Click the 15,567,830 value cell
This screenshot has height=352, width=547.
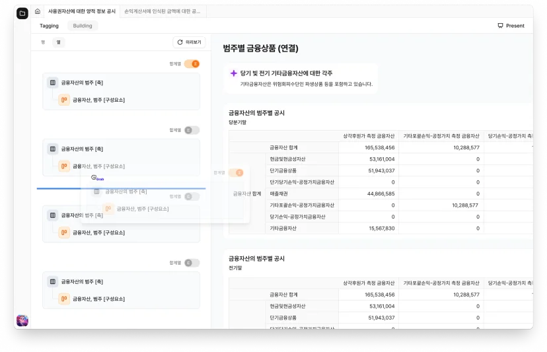pyautogui.click(x=382, y=228)
